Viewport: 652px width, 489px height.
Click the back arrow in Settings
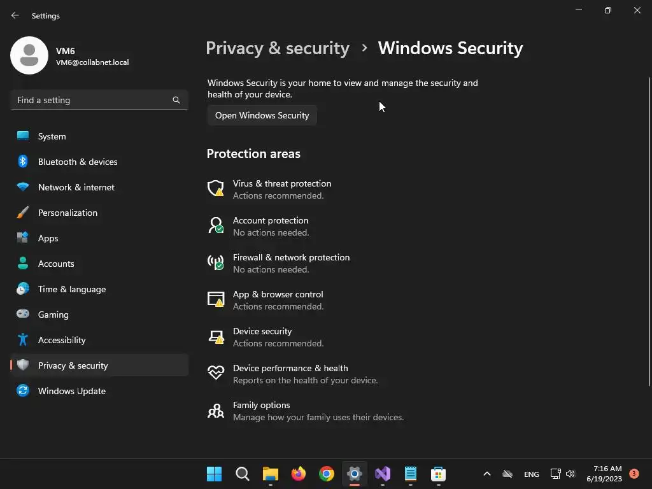tap(15, 15)
